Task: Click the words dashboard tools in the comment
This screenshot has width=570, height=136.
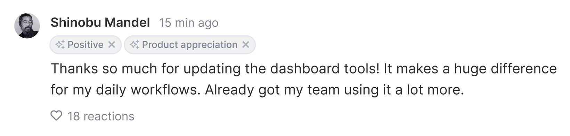Action: pos(325,69)
